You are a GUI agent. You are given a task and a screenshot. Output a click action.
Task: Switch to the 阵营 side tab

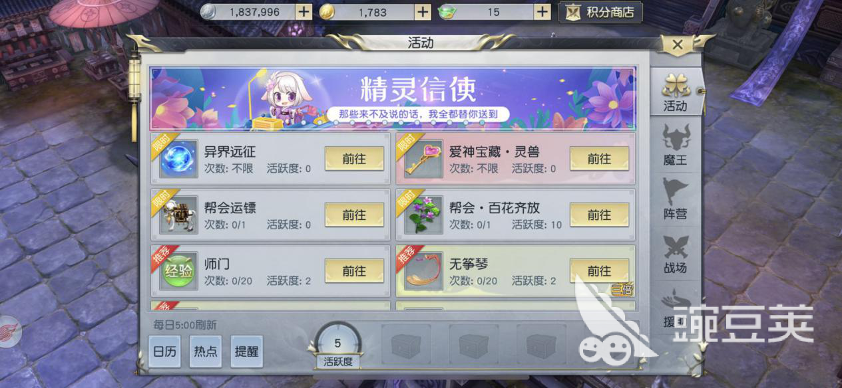[x=675, y=199]
